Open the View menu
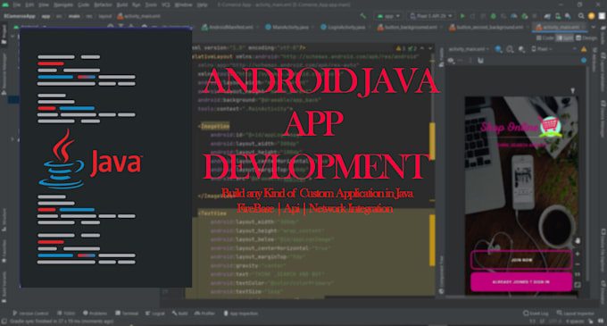The width and height of the screenshot is (607, 326). pyautogui.click(x=44, y=5)
